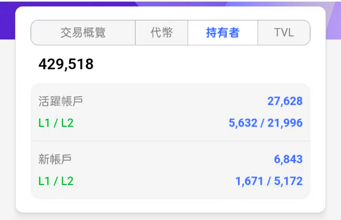
Task: Click the 21,996 L2 active value
Action: [x=284, y=123]
